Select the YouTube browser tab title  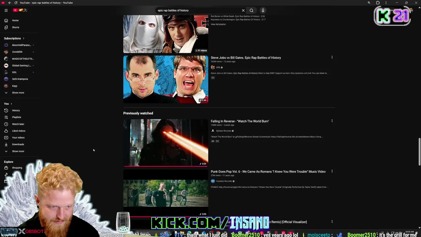[46, 3]
